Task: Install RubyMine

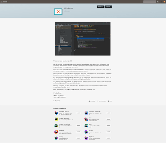Action: (x=79, y=132)
